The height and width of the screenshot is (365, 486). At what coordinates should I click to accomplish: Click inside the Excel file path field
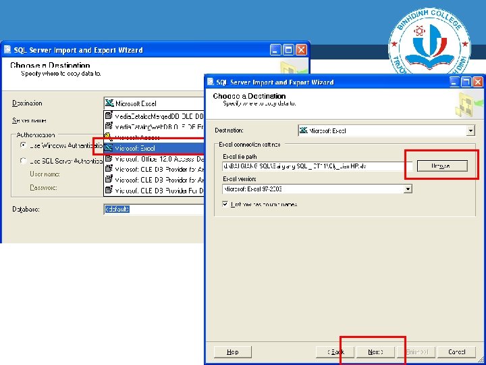tap(317, 166)
